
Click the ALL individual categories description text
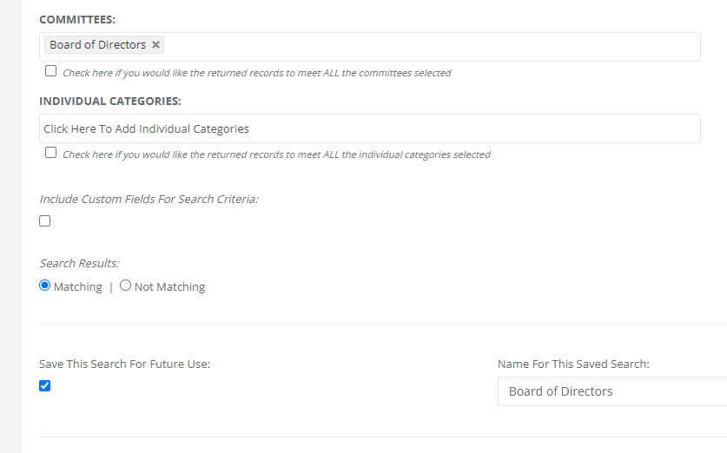click(x=276, y=154)
